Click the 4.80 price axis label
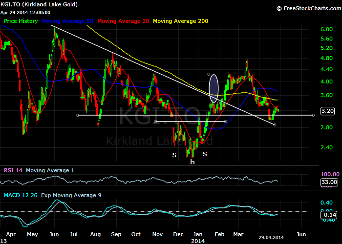The height and width of the screenshot is (244, 342). pos(326,58)
